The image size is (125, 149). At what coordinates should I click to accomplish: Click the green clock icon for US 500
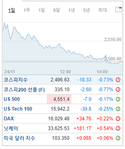(x=118, y=99)
